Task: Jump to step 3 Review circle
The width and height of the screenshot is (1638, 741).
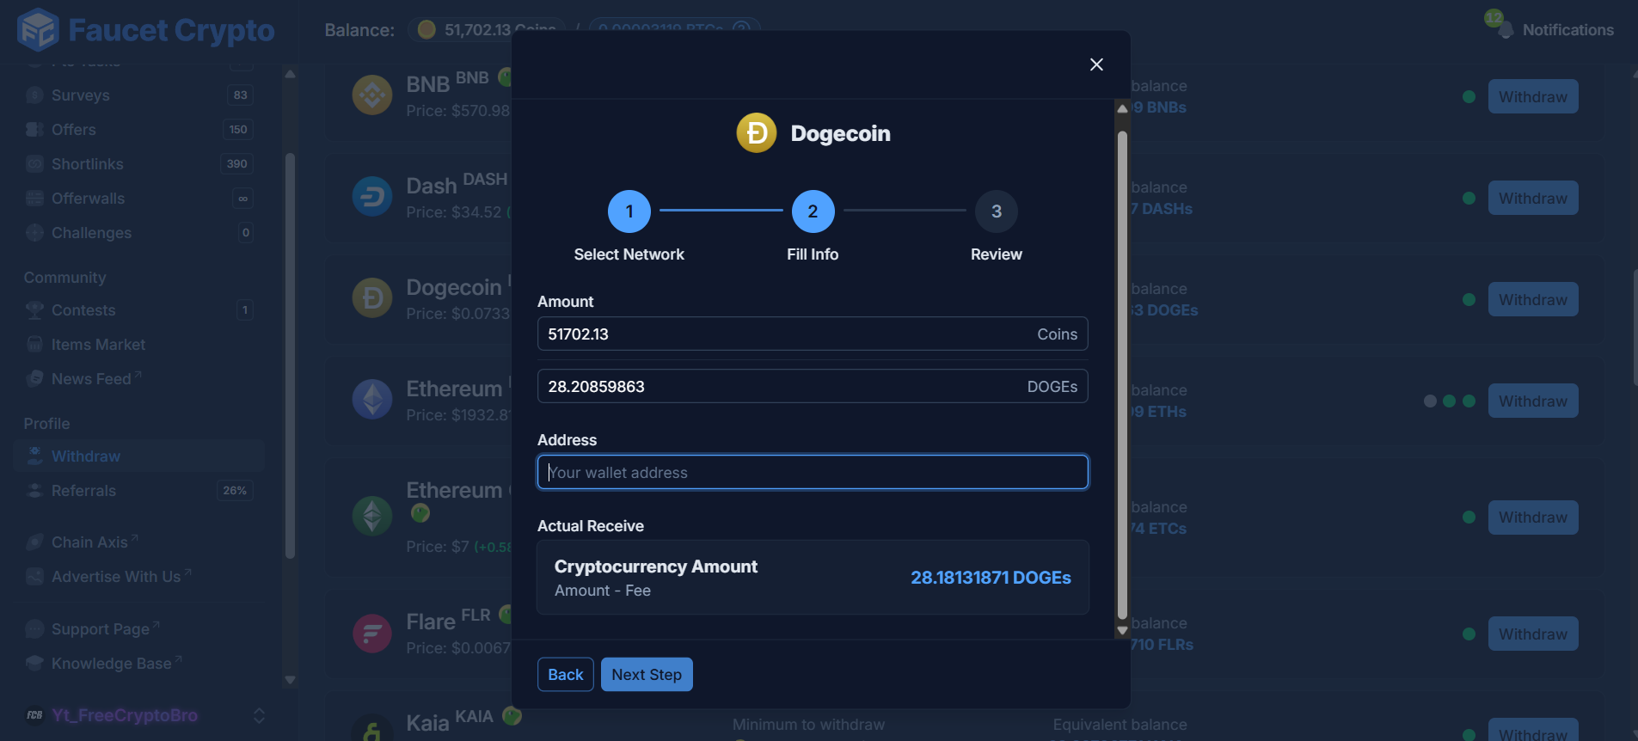Action: coord(997,211)
